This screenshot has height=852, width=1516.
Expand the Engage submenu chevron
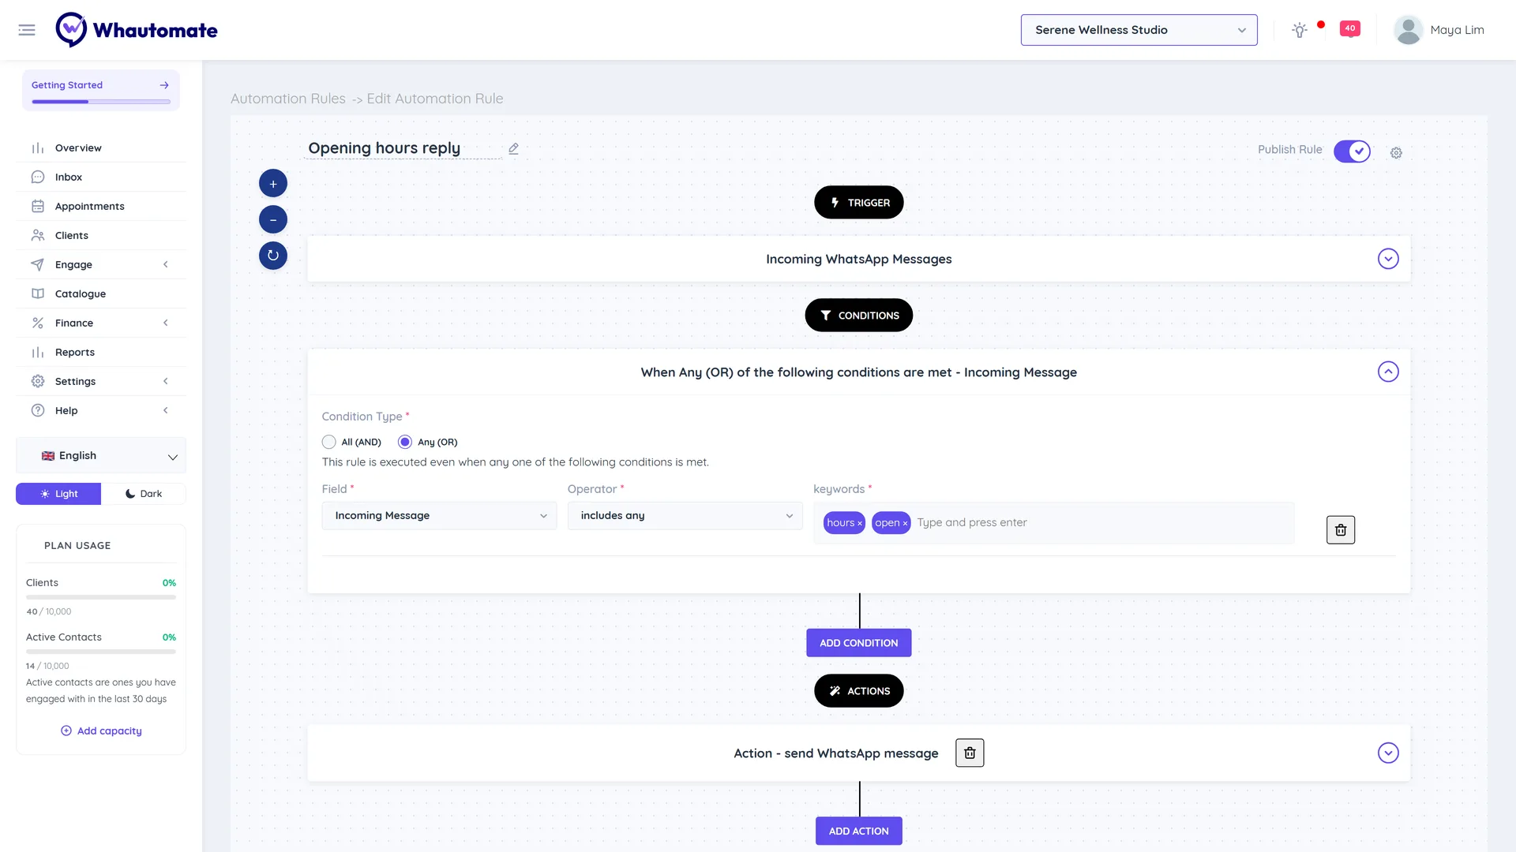[166, 265]
